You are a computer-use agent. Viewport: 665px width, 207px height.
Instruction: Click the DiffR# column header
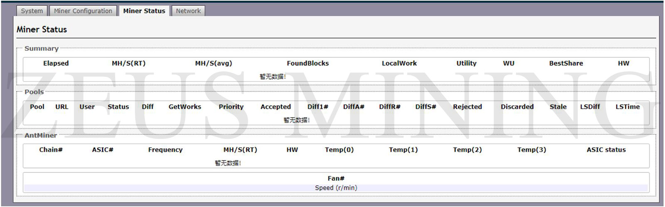point(390,107)
